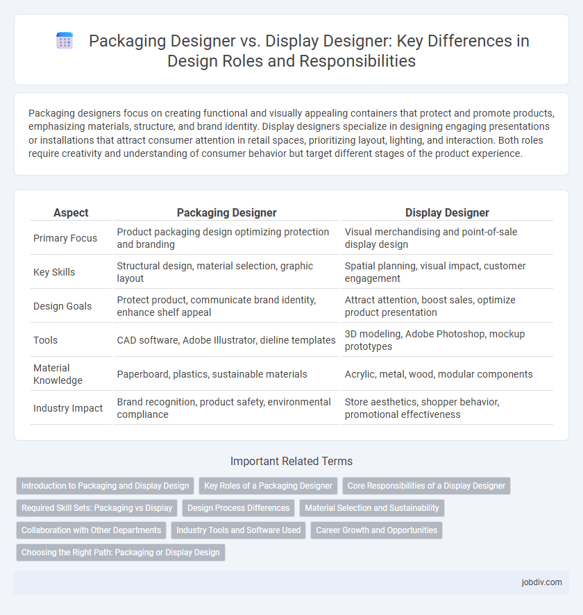Open 'Design Process Differences' tag
This screenshot has width=583, height=615.
click(x=238, y=508)
